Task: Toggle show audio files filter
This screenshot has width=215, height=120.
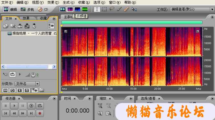Action: pos(5,90)
